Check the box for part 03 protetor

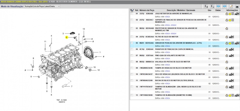coord(132,28)
